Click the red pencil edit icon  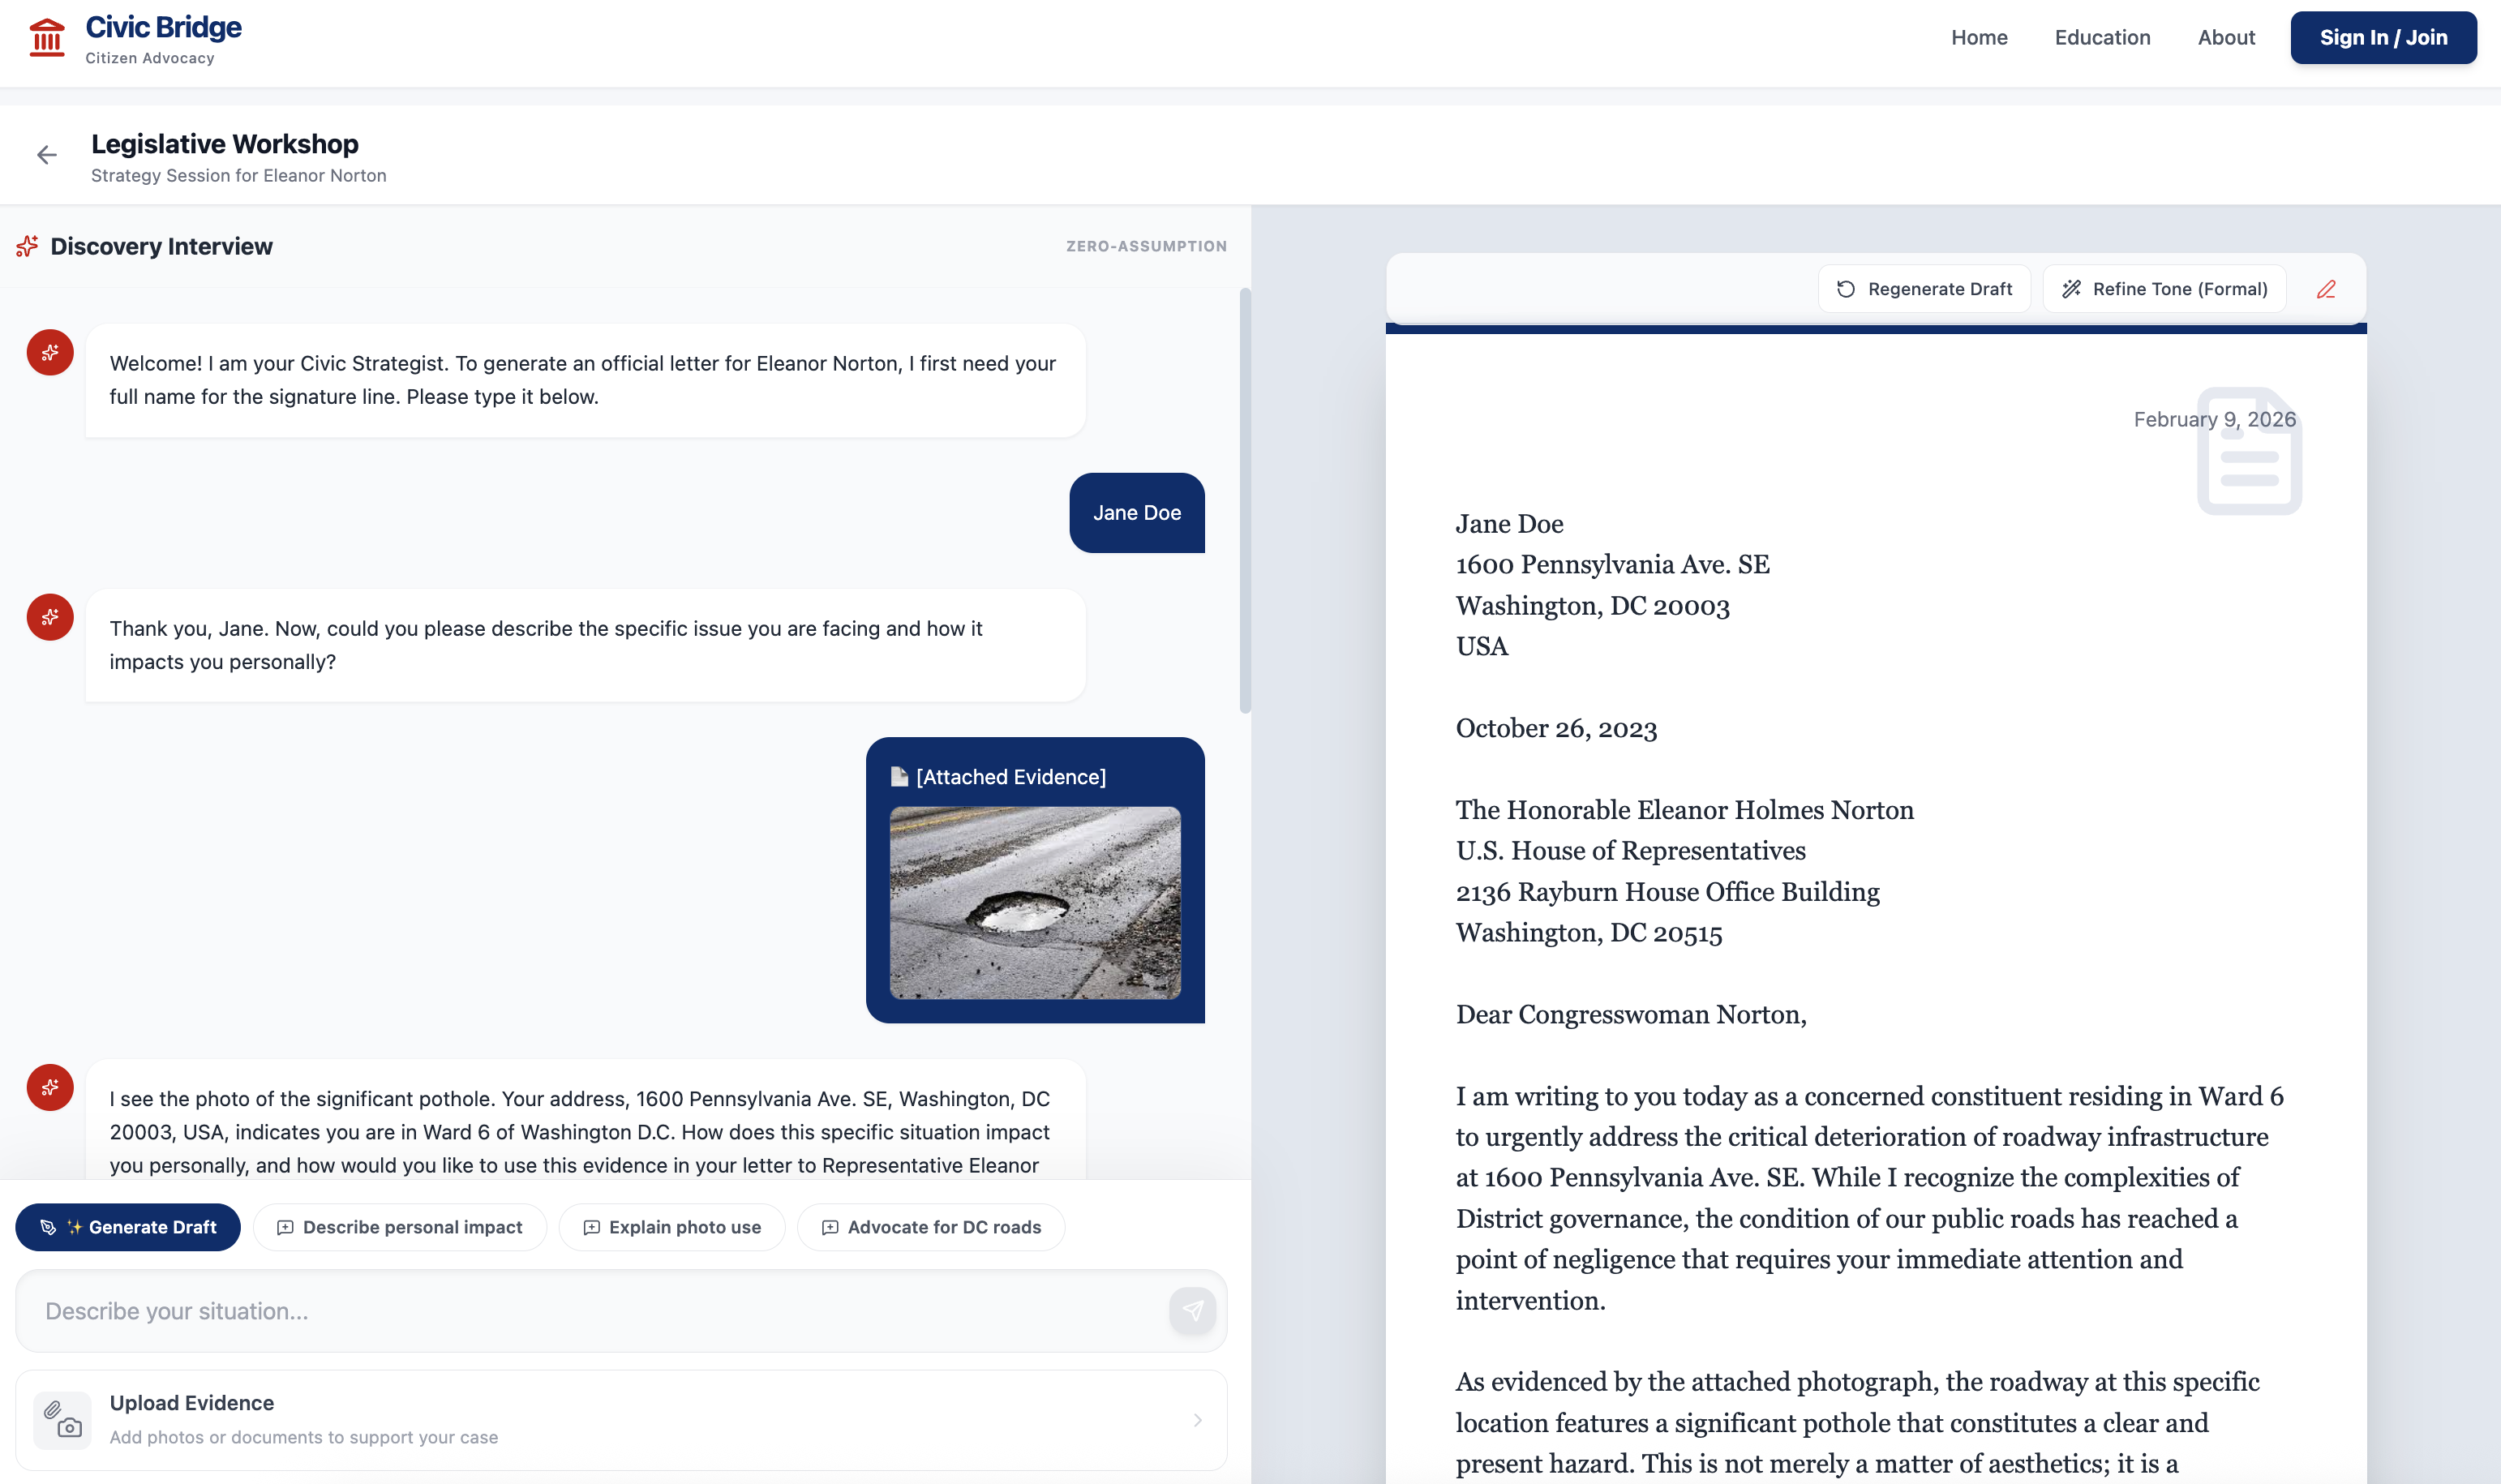click(2326, 289)
